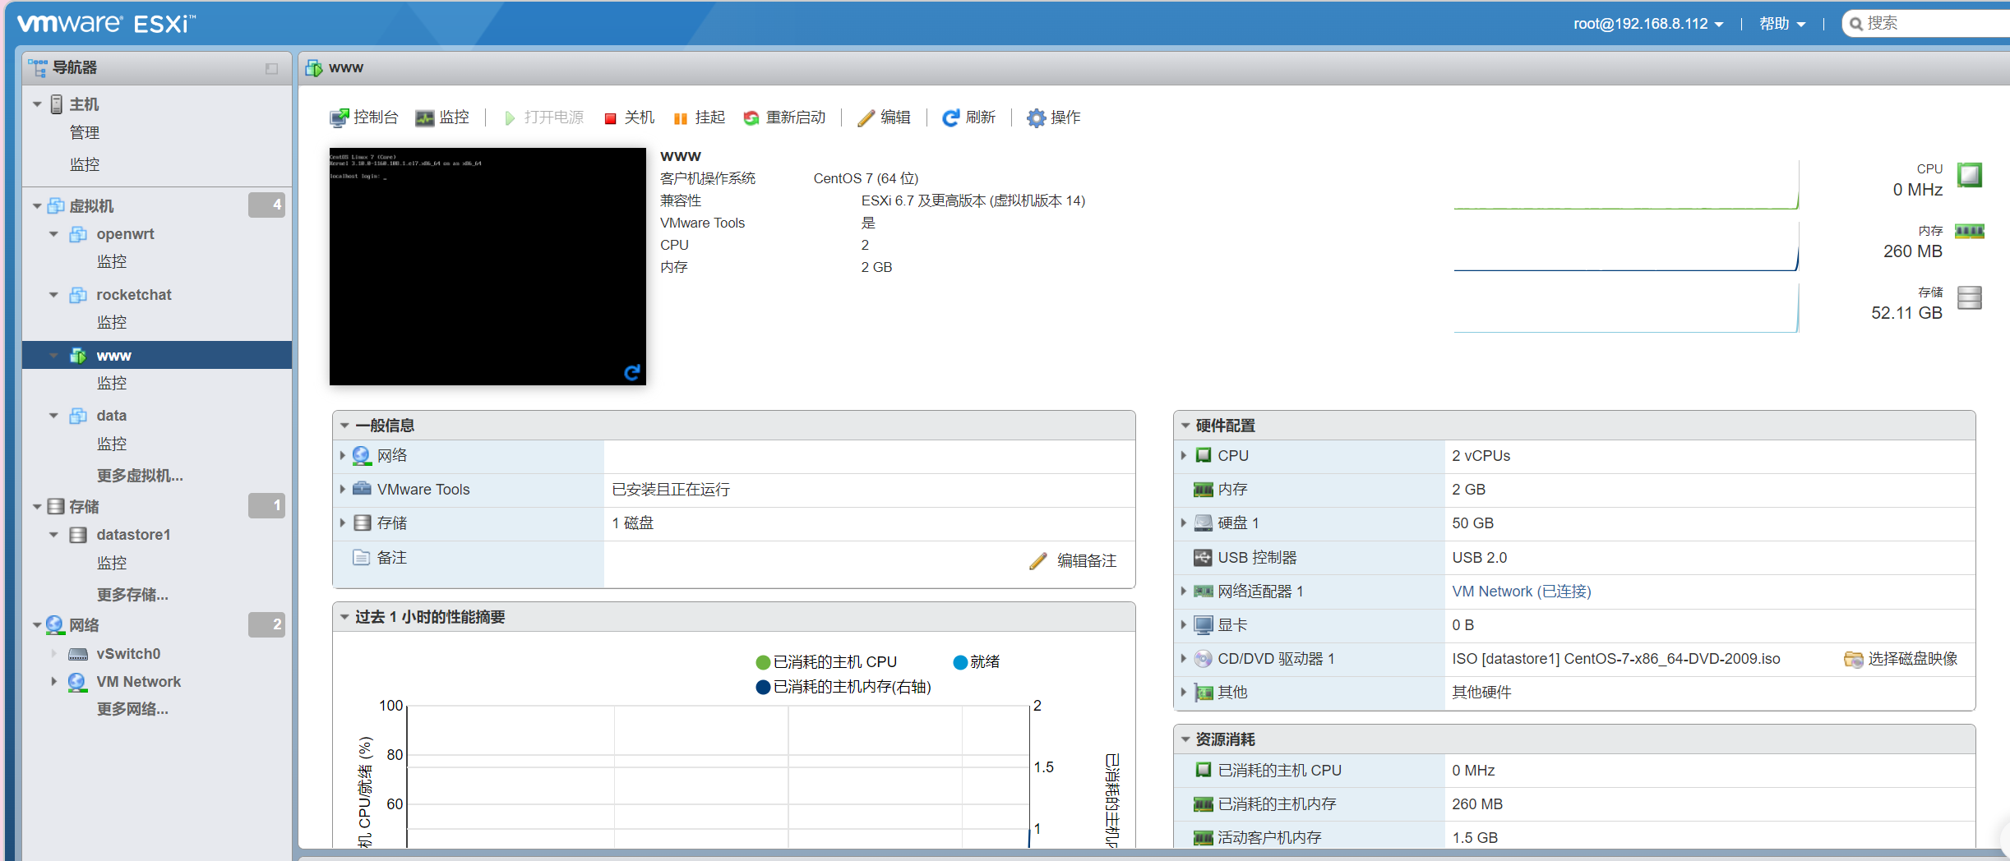The height and width of the screenshot is (861, 2010).
Task: Open 更多虚拟机... in navigator
Action: click(x=140, y=476)
